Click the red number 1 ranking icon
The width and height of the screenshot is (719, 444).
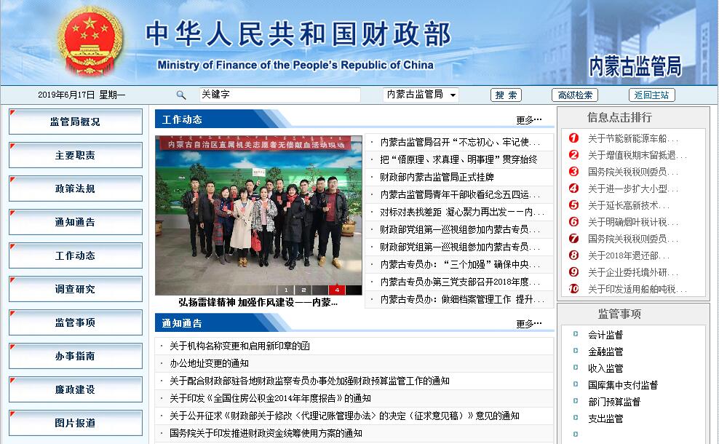coord(573,138)
